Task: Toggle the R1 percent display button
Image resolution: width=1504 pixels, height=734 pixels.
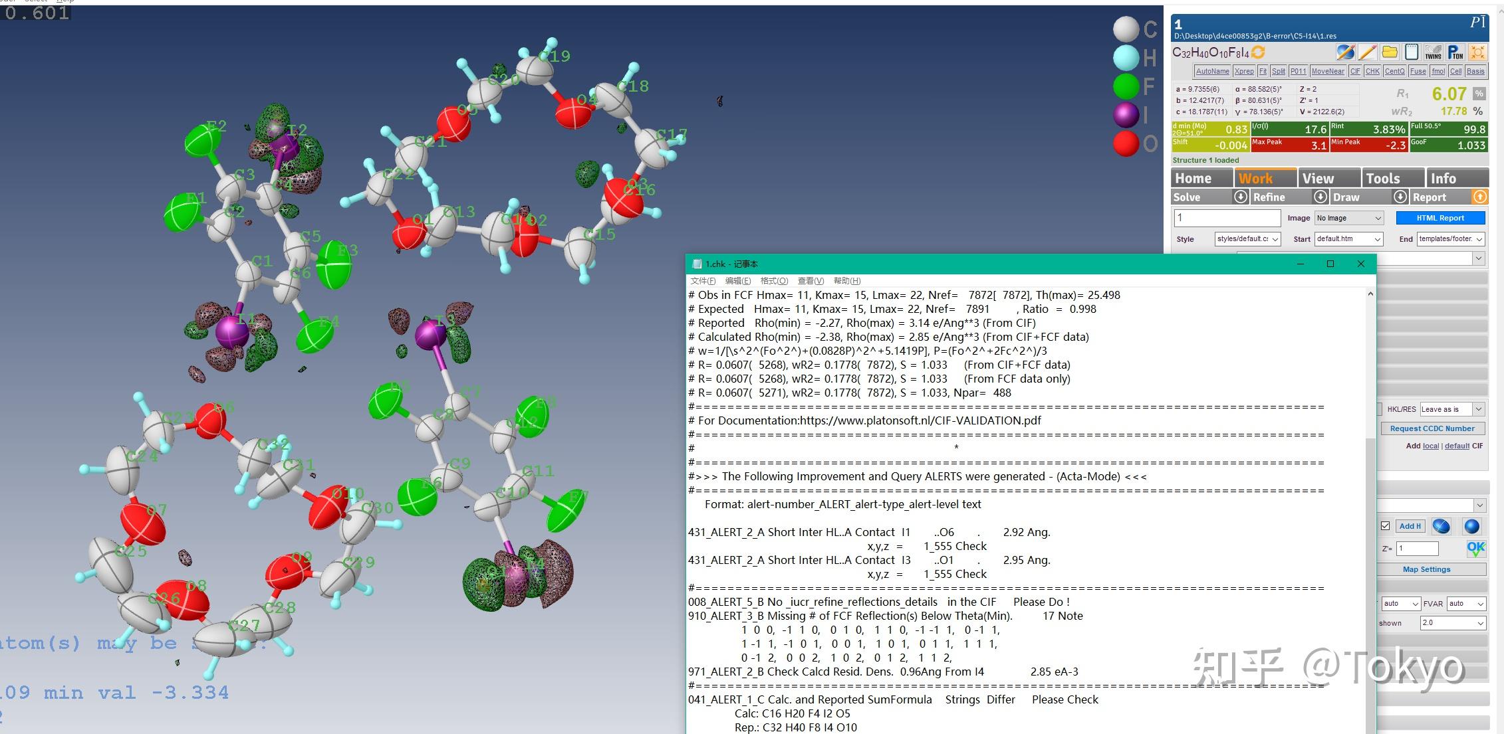Action: coord(1479,94)
